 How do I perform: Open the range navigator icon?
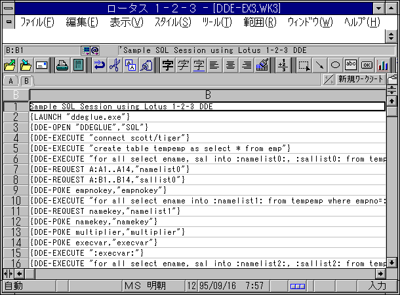85,50
